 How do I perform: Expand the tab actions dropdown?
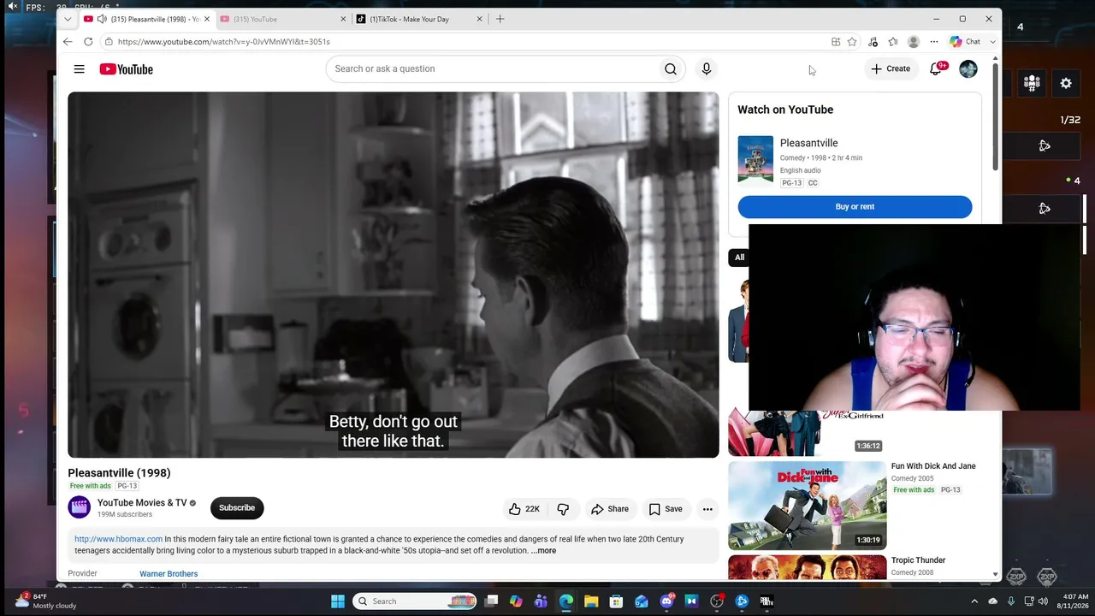pos(68,19)
